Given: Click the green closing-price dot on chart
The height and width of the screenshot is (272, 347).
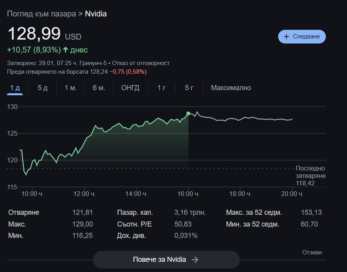Looking at the screenshot, I should [188, 114].
